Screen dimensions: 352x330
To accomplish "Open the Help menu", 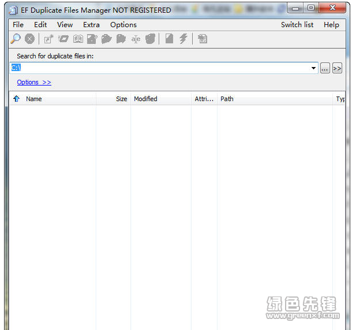I will click(331, 25).
